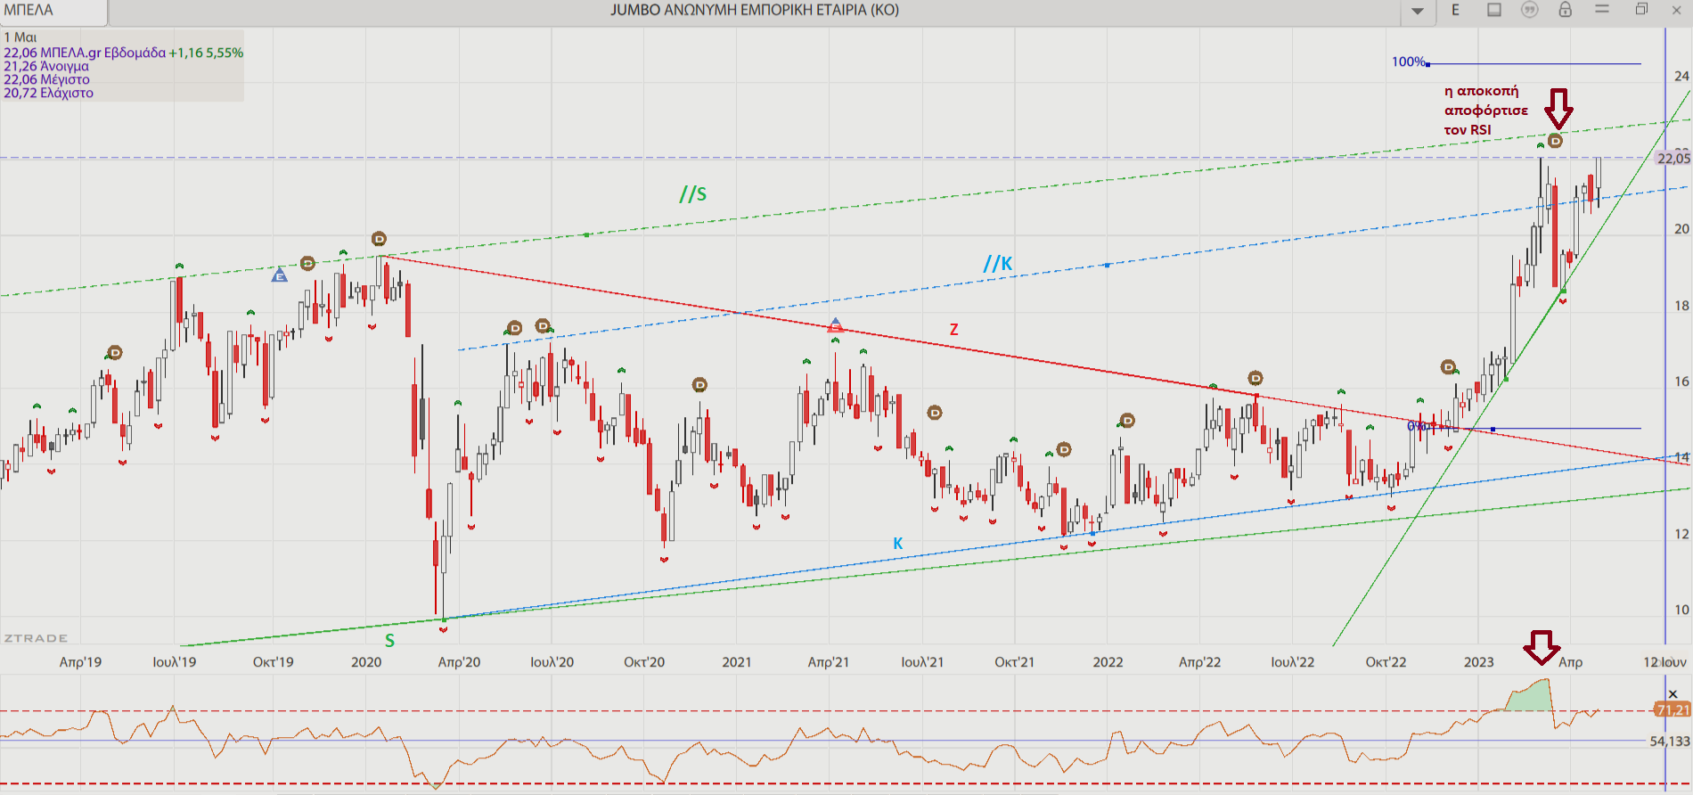Select the RSI annotation text note

click(1486, 111)
